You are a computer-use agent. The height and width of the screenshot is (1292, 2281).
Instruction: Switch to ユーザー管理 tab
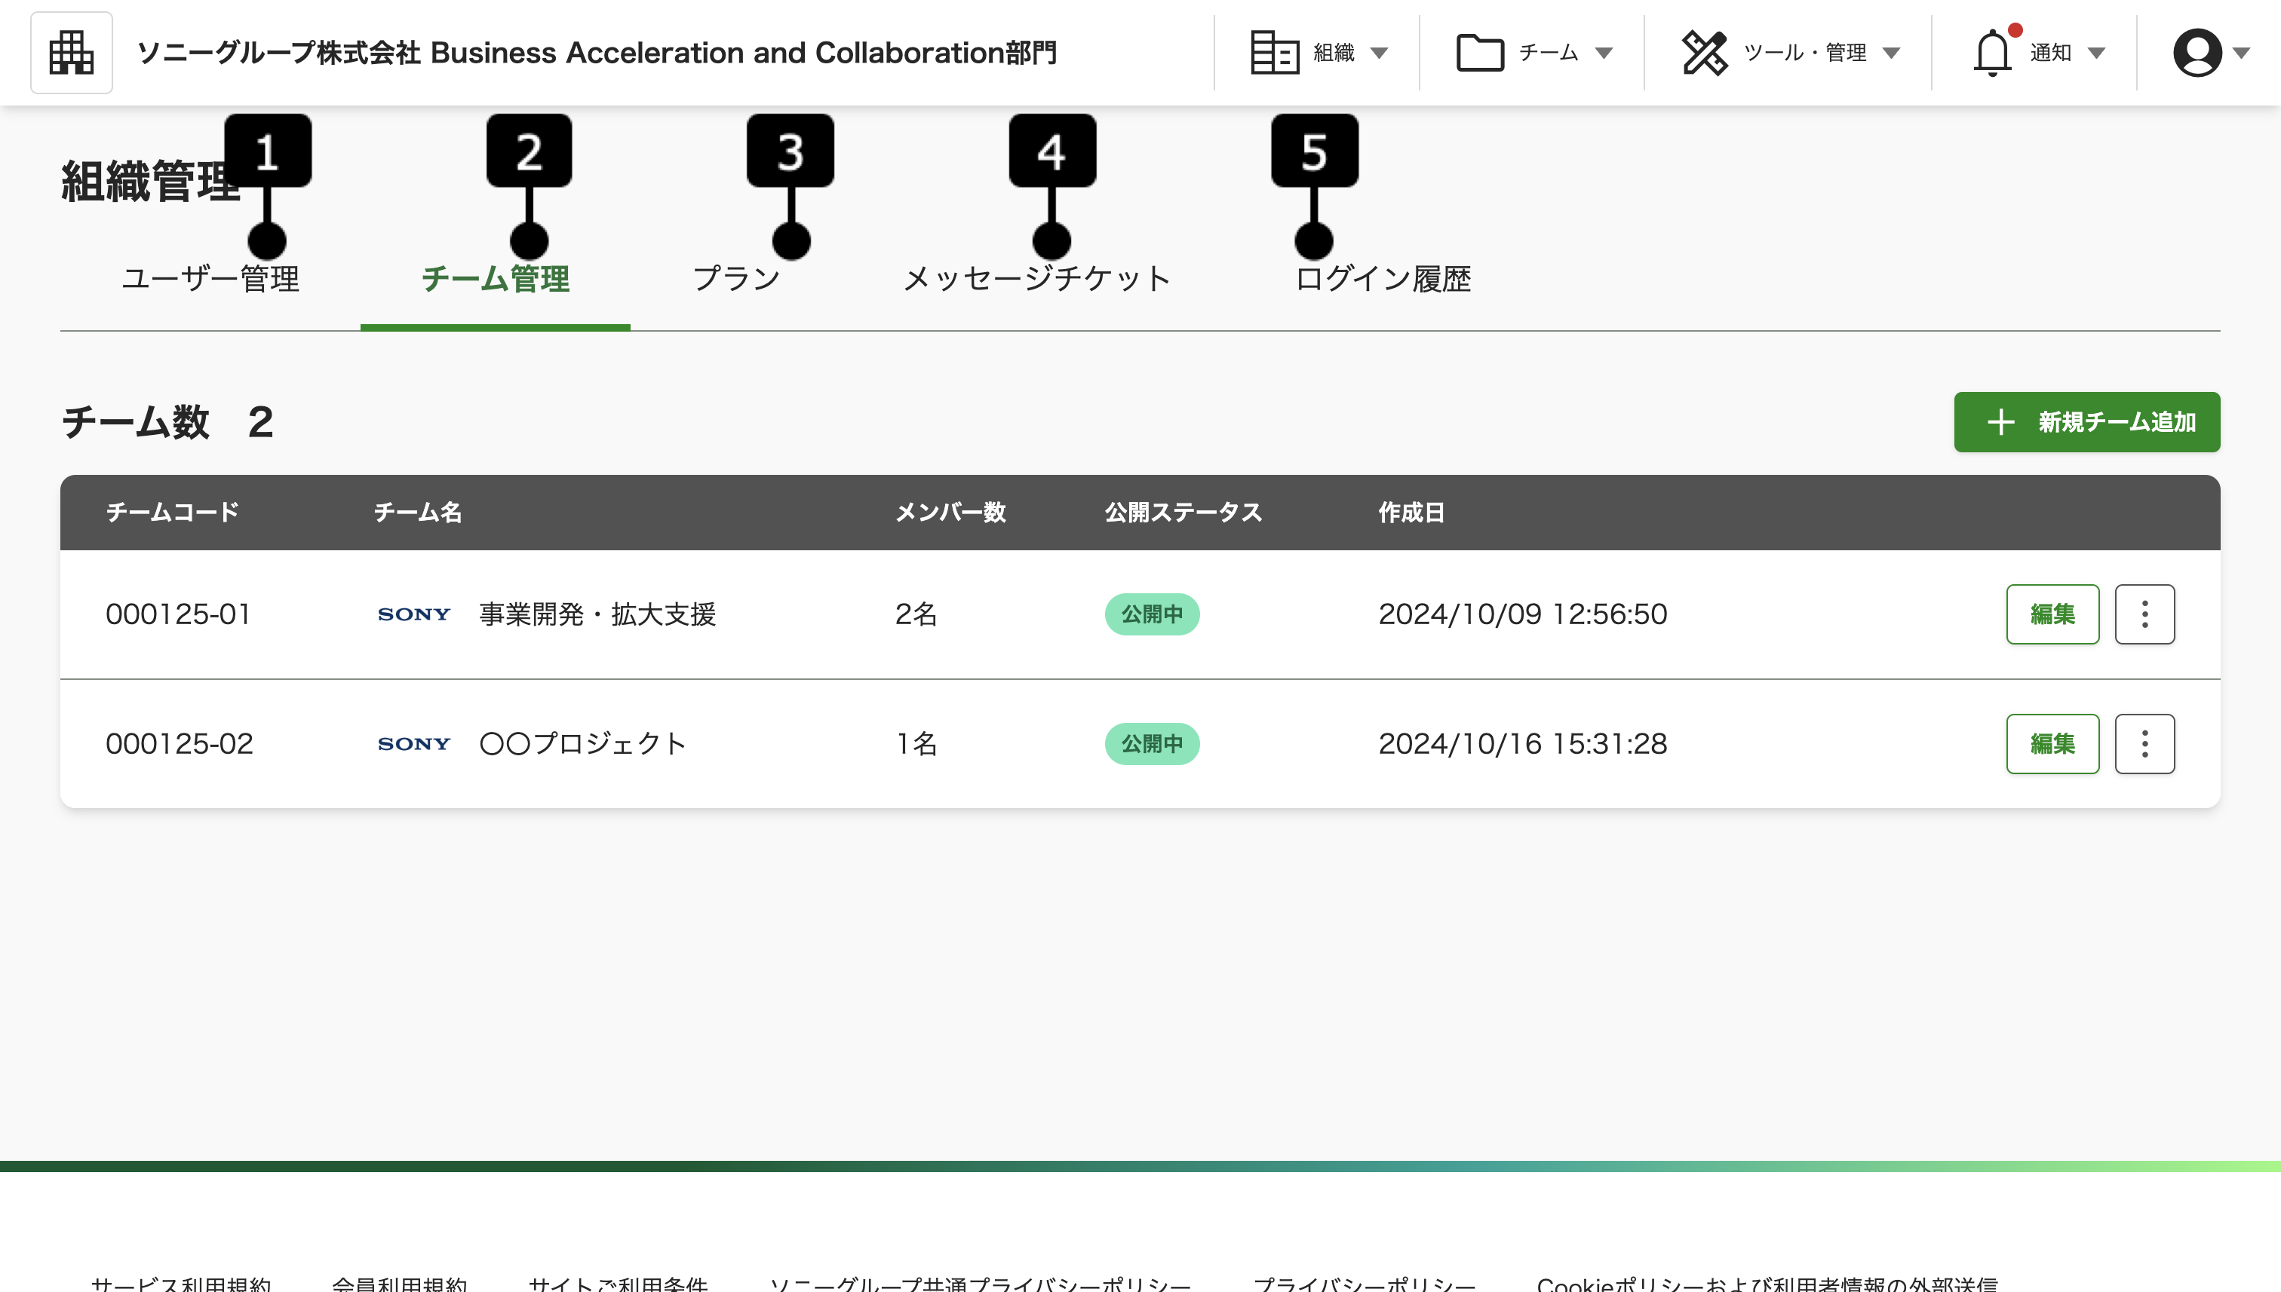210,279
